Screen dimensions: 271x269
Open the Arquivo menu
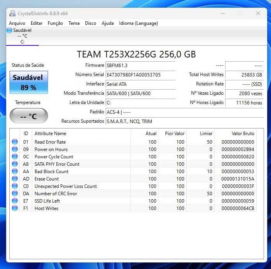[x=17, y=23]
